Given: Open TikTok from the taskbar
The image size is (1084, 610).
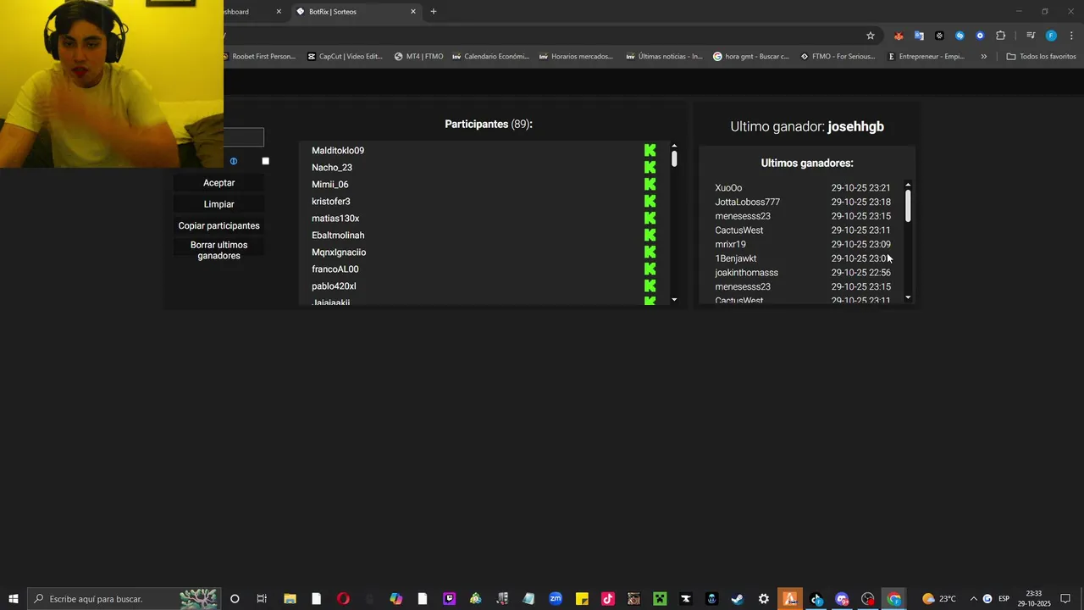Looking at the screenshot, I should (608, 599).
